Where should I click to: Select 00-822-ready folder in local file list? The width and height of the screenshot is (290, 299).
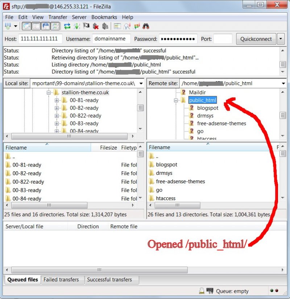click(x=28, y=182)
